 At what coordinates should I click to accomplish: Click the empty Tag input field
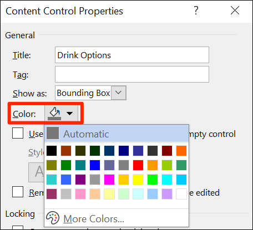[132, 74]
